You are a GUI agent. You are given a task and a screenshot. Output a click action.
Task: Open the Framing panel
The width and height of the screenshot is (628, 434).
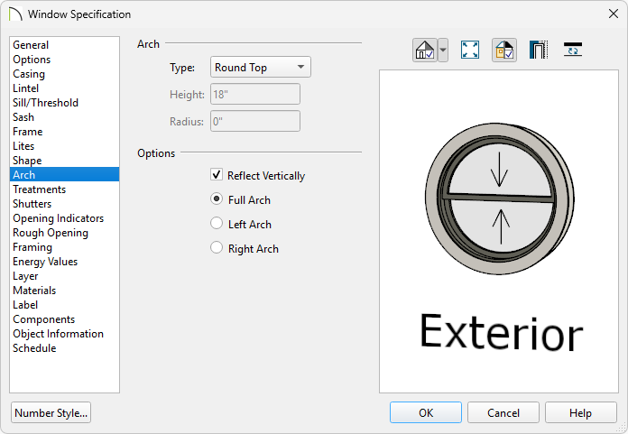64,246
